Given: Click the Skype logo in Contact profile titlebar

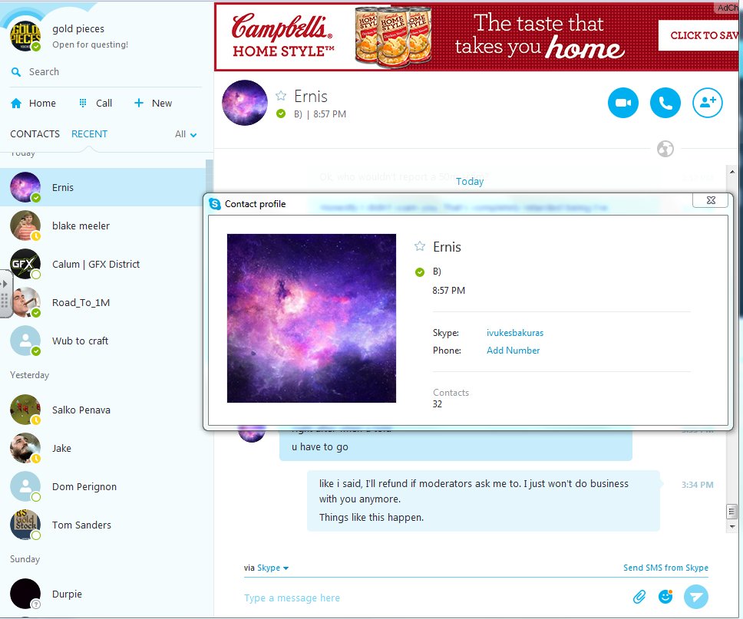Looking at the screenshot, I should click(x=215, y=204).
